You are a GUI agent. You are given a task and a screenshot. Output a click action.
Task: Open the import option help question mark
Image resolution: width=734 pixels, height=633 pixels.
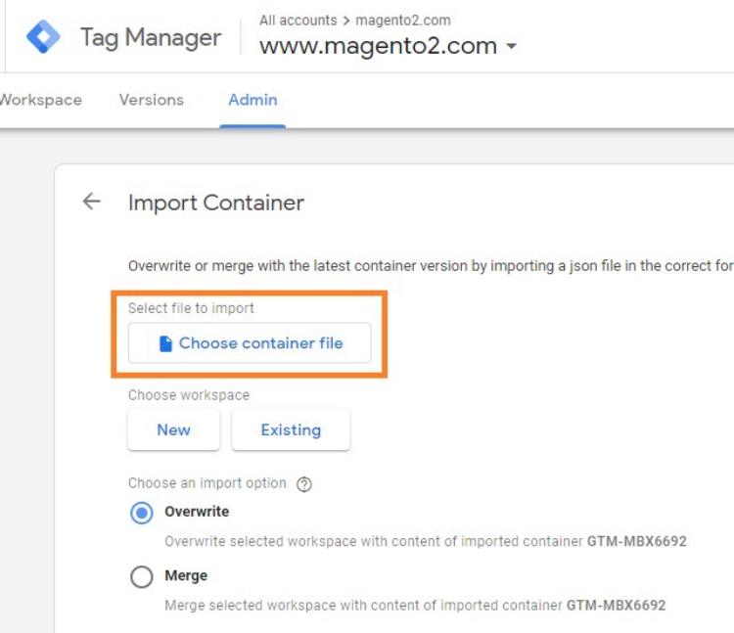pos(303,484)
